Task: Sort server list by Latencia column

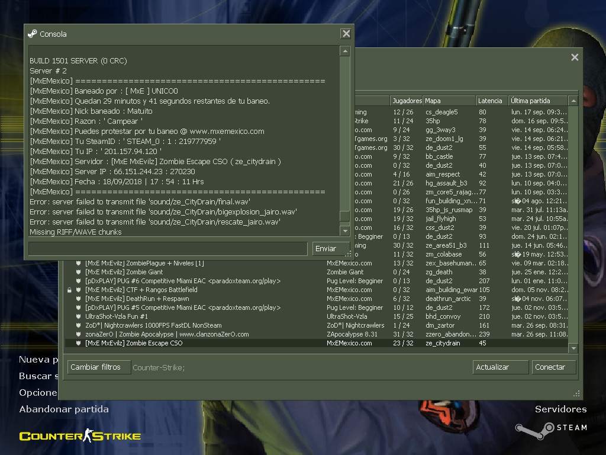Action: 492,101
